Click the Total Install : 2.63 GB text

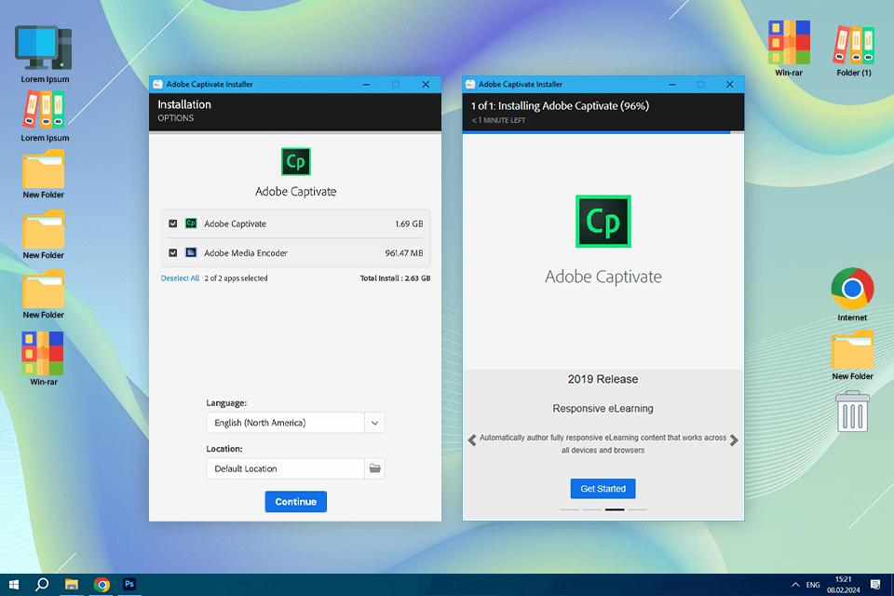395,278
